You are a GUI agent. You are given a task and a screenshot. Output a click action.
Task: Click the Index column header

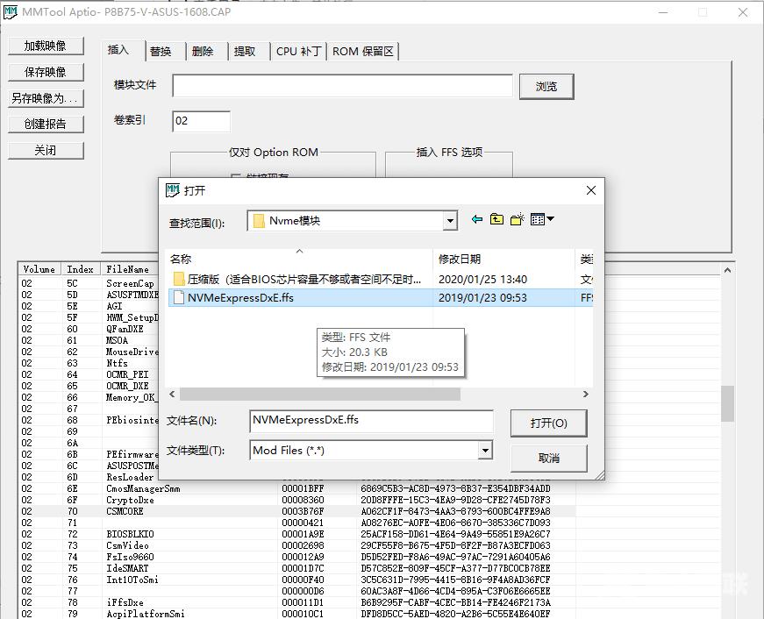(81, 269)
